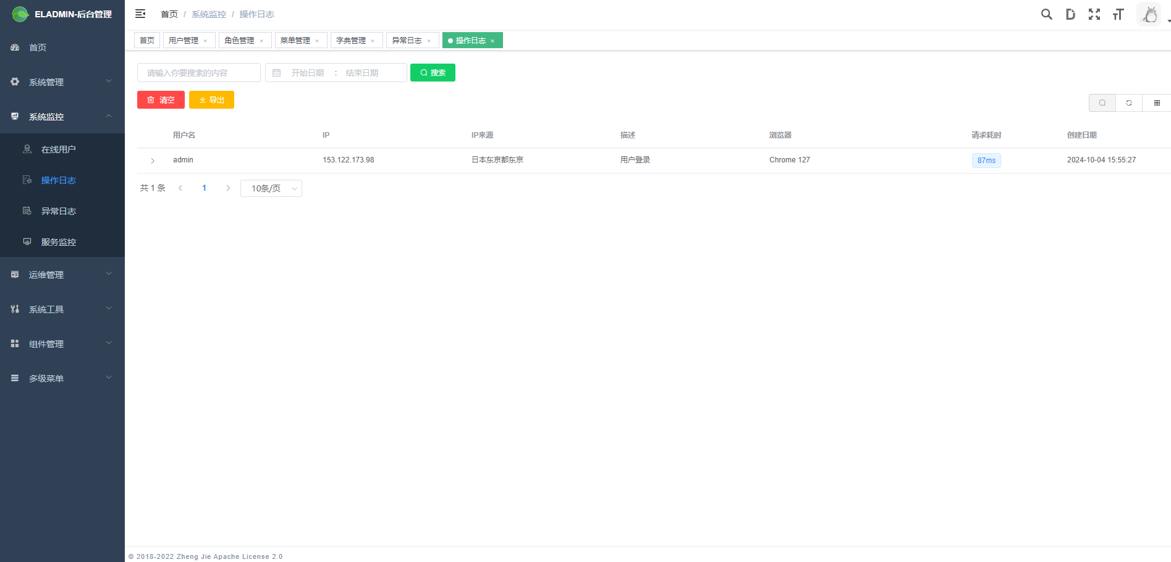Click the 多级菜单 list icon
This screenshot has height=562, width=1171.
pos(15,378)
